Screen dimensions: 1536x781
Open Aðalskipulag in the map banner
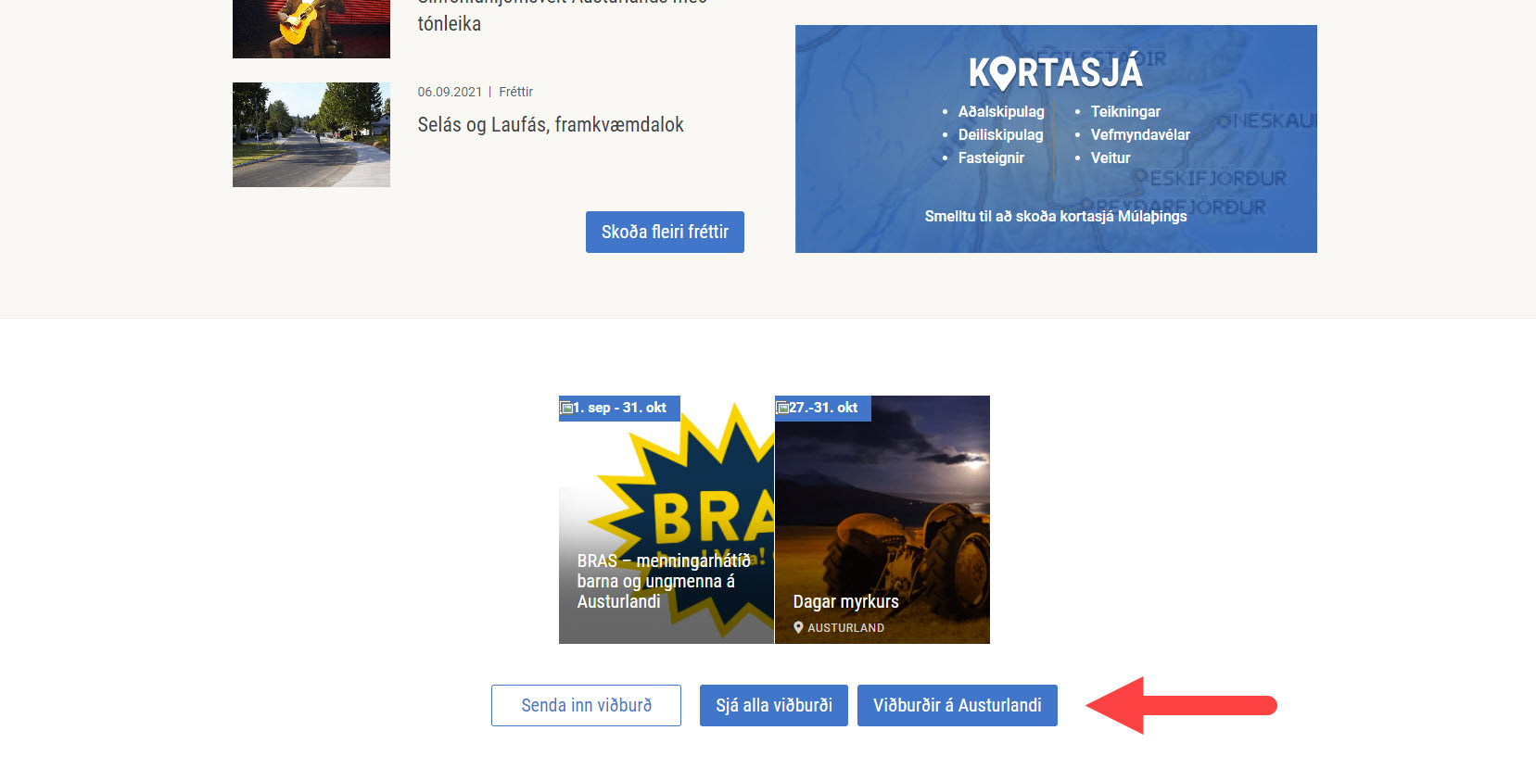(x=1001, y=111)
